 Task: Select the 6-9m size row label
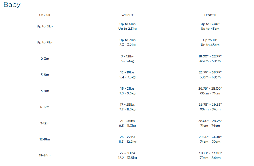(x=45, y=91)
